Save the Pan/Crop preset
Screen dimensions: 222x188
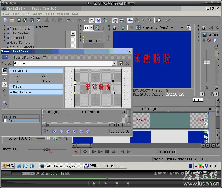coord(121,63)
